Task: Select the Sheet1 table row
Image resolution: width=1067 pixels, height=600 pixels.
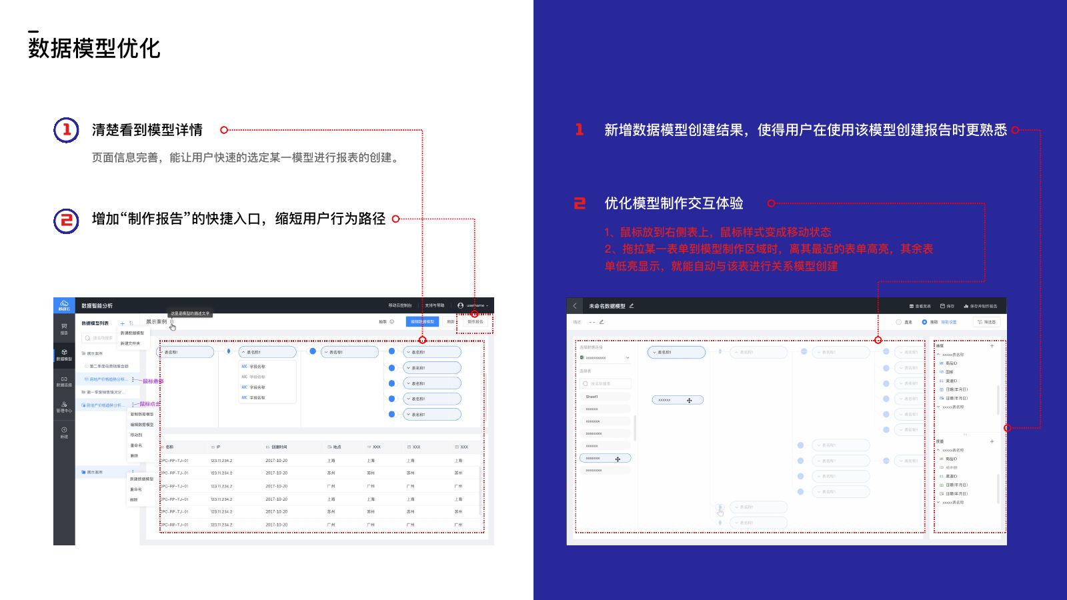Action: click(605, 397)
